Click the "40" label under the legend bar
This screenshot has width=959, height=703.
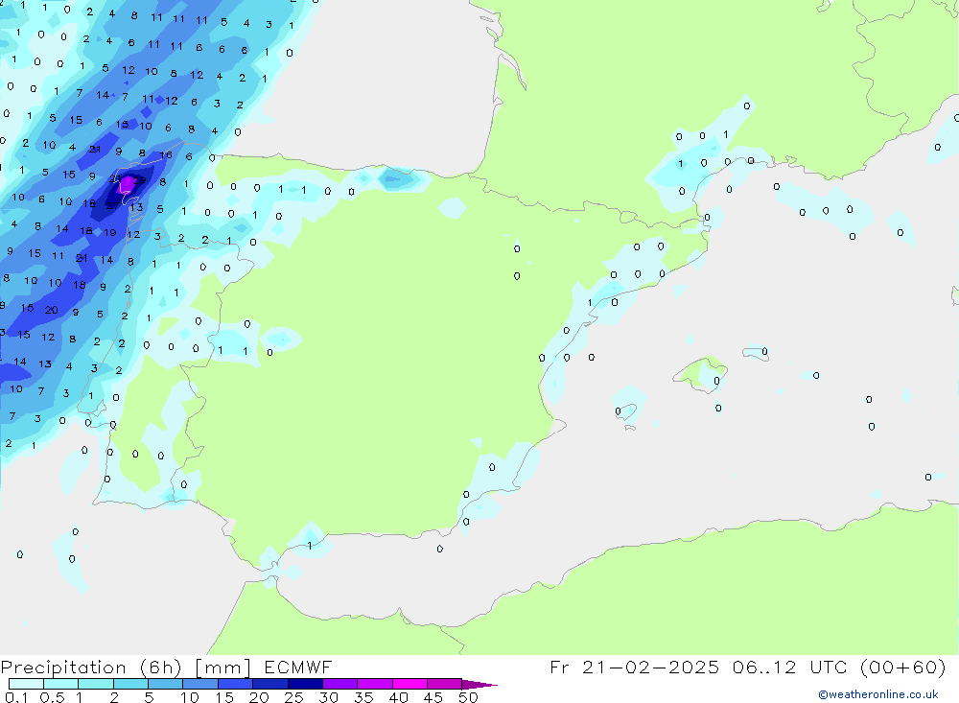399,697
